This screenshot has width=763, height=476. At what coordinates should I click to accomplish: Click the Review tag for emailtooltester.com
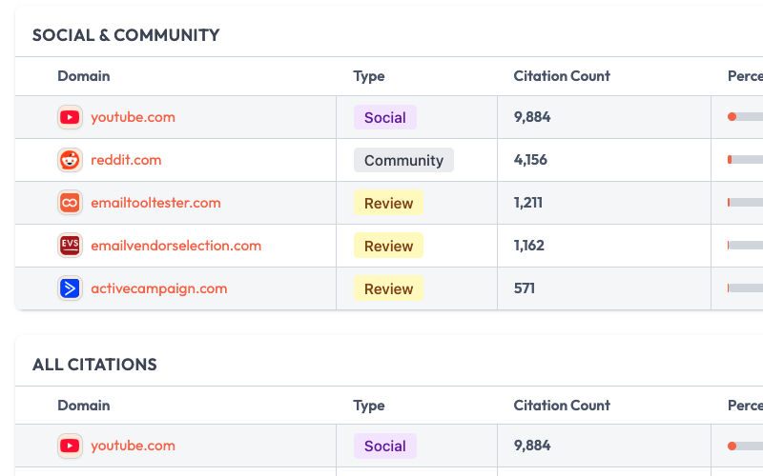[388, 203]
